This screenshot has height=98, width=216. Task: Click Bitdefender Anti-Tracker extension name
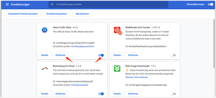138,27
